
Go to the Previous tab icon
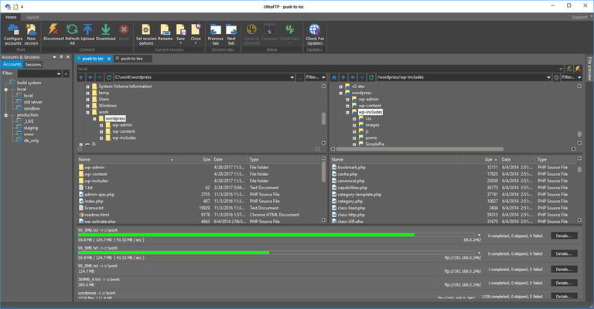click(x=215, y=30)
